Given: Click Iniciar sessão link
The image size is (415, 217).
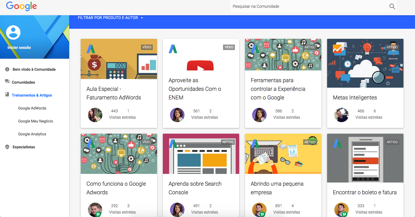Looking at the screenshot, I should [x=19, y=47].
